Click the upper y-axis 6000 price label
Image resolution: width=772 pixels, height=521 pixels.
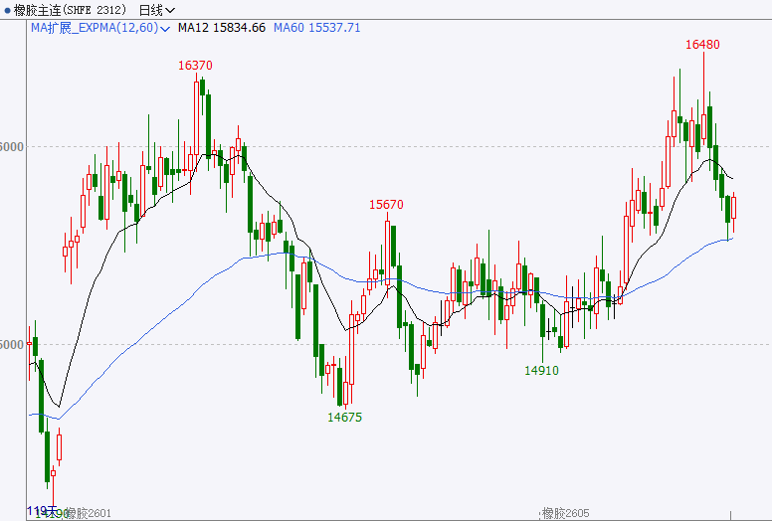[x=13, y=147]
